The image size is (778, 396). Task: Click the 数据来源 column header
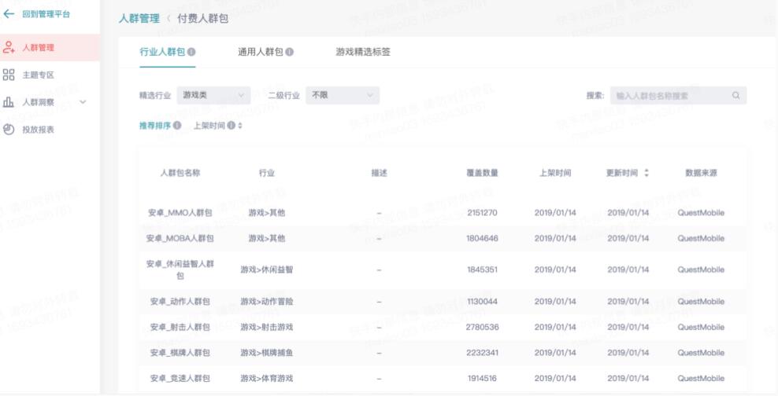point(701,173)
